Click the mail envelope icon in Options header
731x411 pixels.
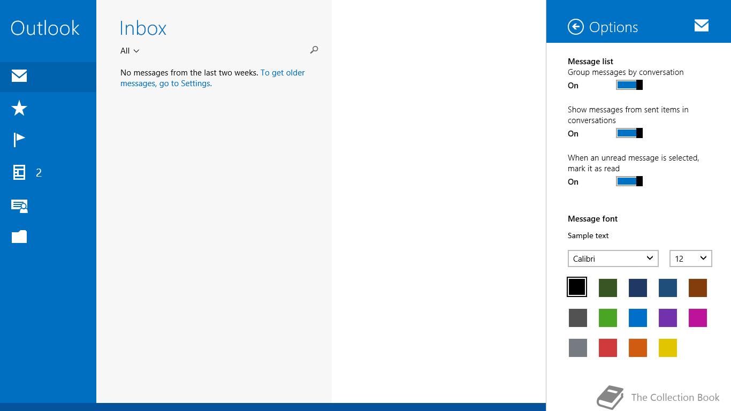click(702, 25)
